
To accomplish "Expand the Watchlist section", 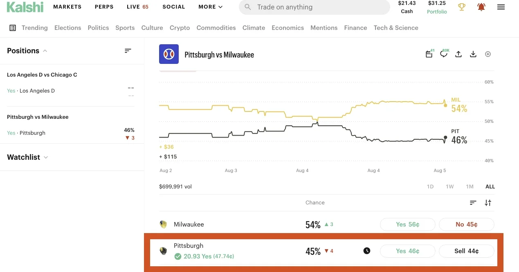I will (x=46, y=157).
